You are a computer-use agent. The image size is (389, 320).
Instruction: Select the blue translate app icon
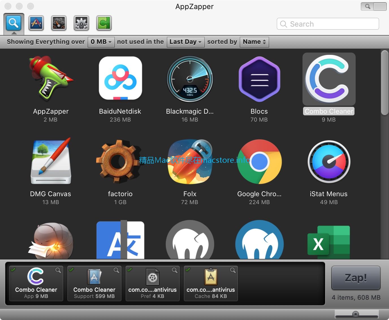point(120,240)
